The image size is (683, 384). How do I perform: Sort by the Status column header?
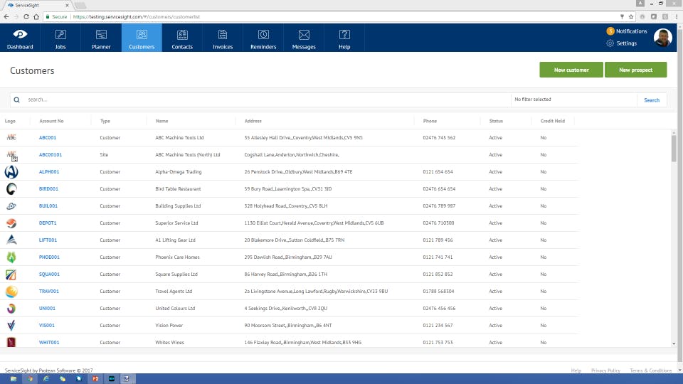(496, 121)
